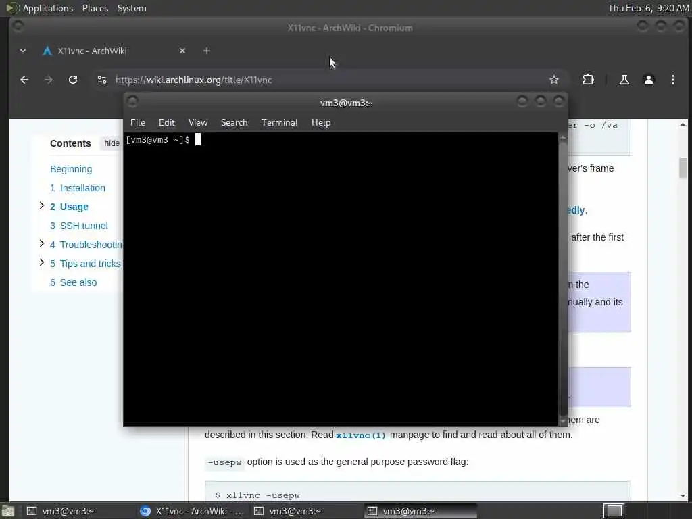Open the System menu in top panel
The image size is (692, 519).
[x=132, y=8]
